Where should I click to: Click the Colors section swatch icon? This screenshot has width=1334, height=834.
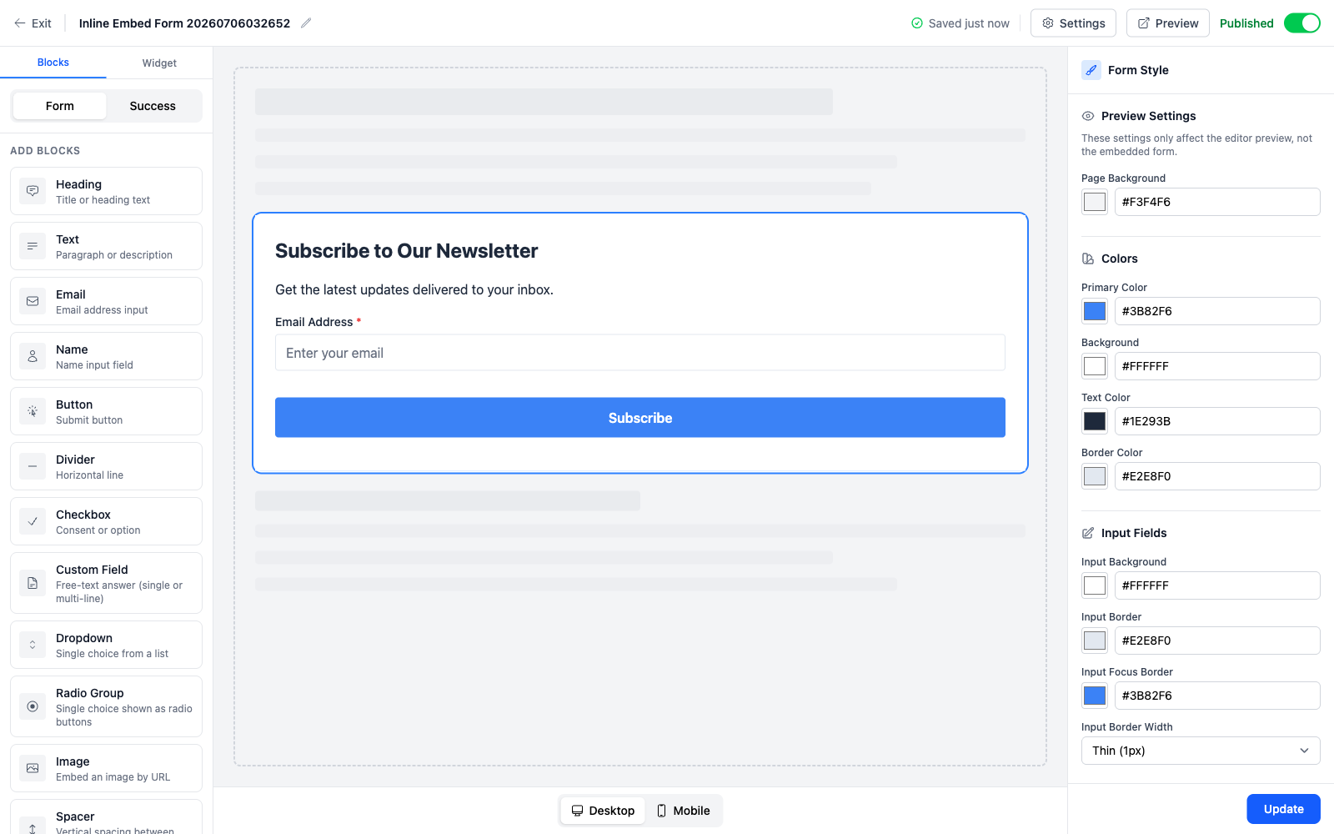click(x=1088, y=259)
